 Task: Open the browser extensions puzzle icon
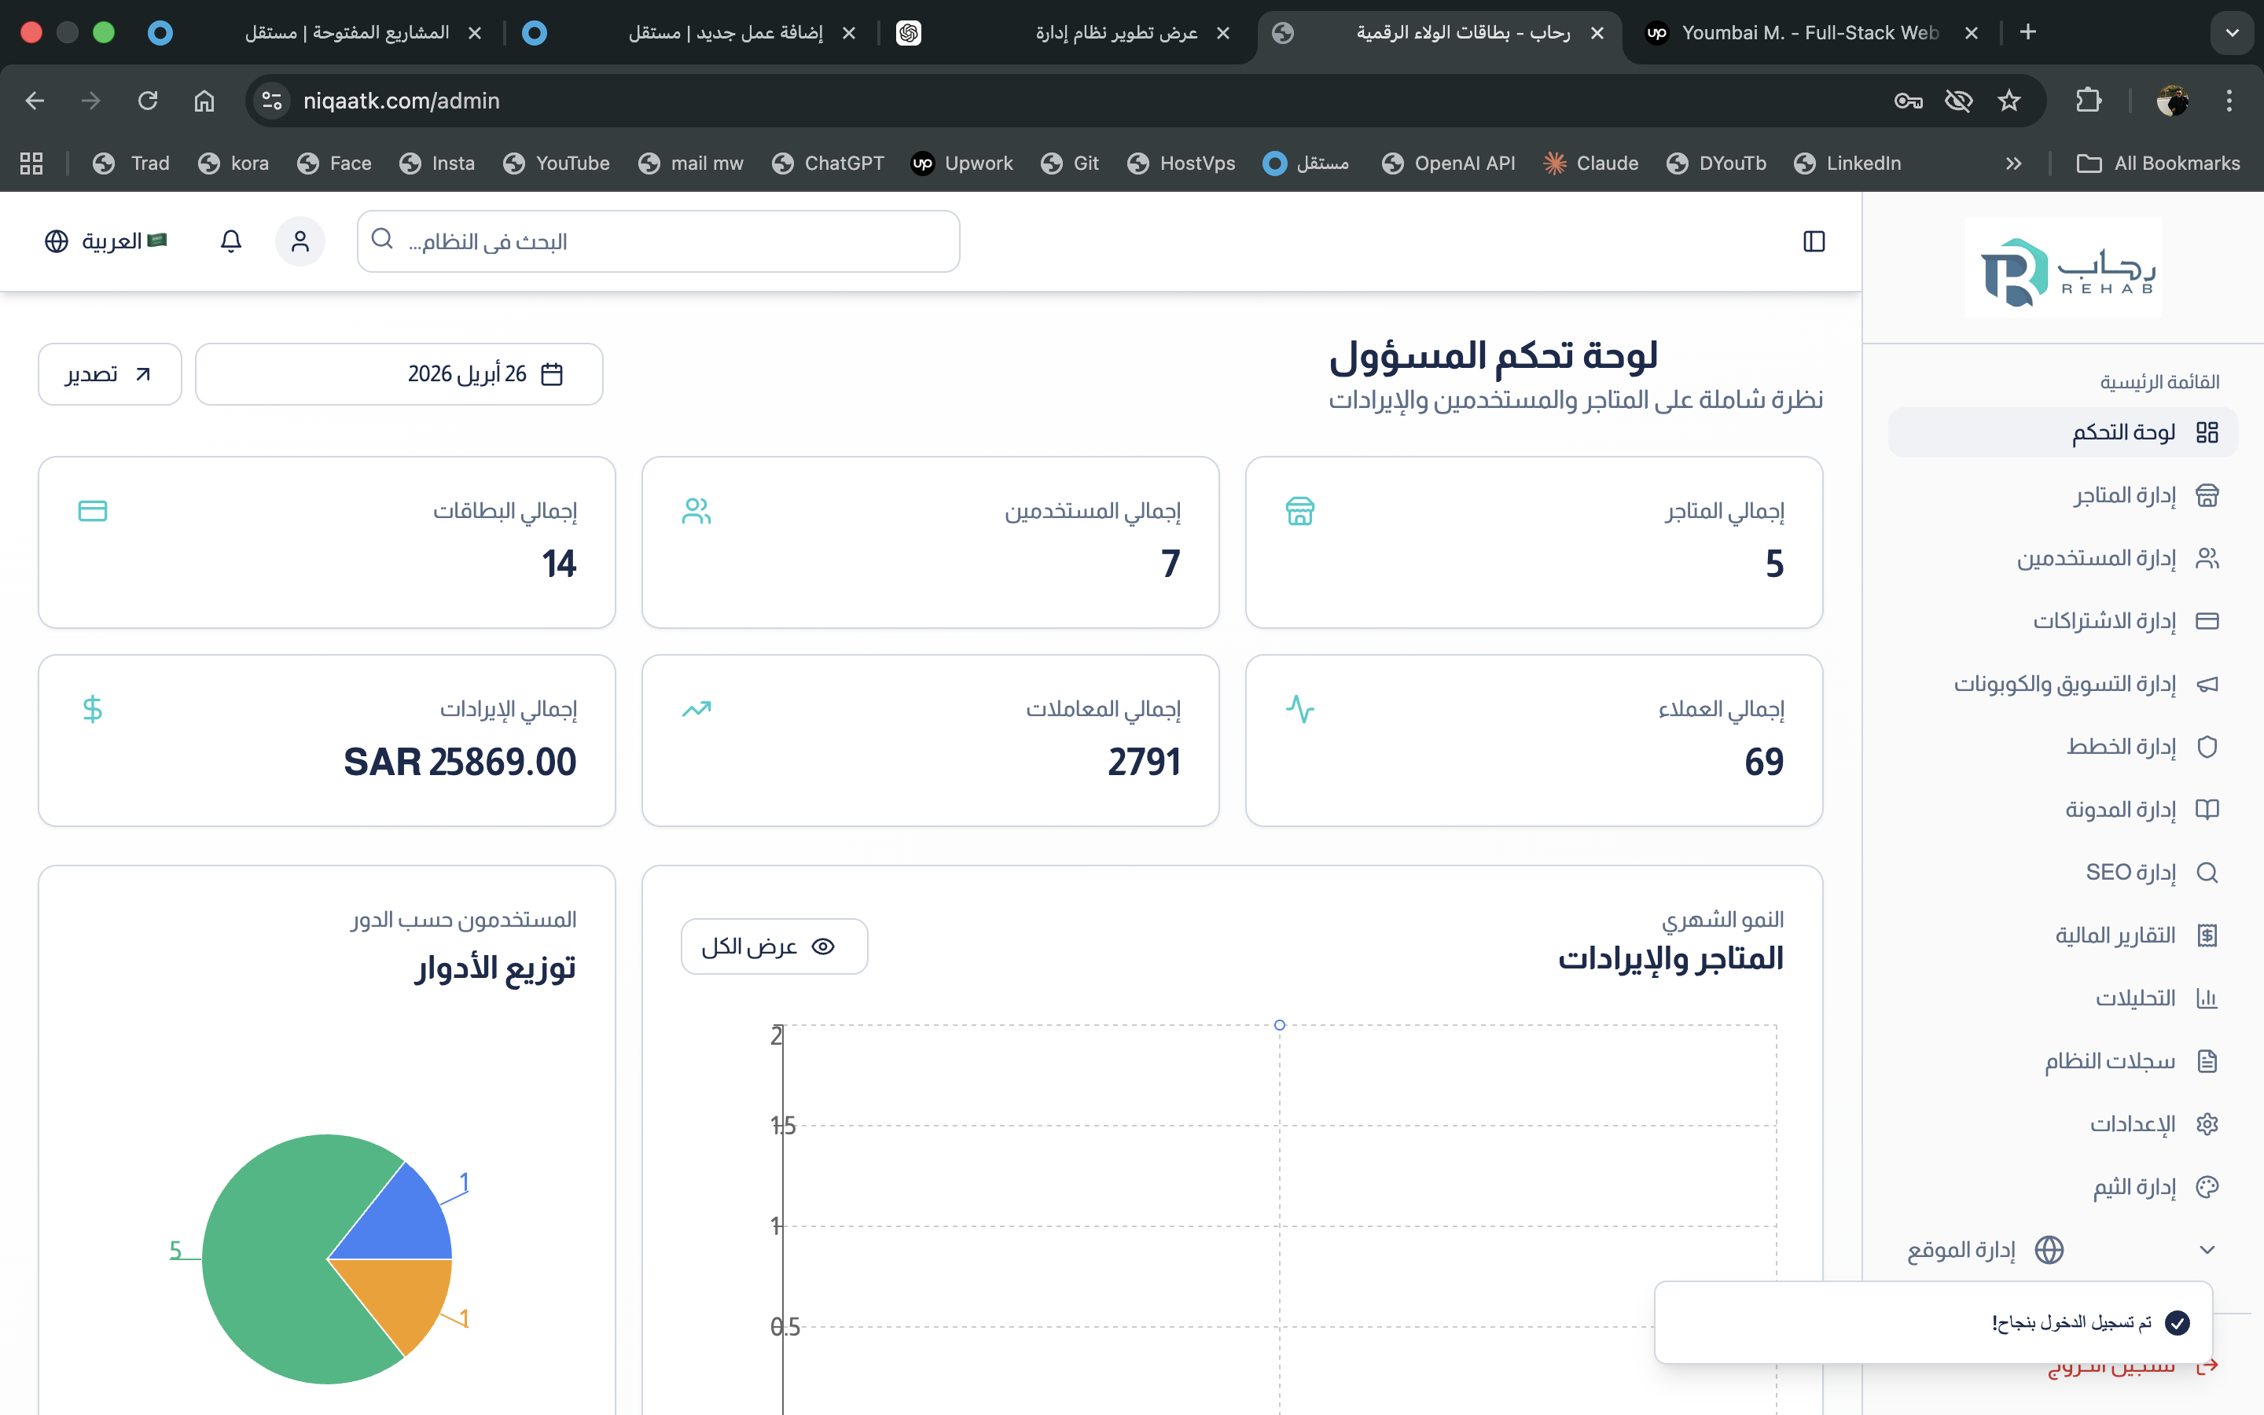pos(2088,100)
